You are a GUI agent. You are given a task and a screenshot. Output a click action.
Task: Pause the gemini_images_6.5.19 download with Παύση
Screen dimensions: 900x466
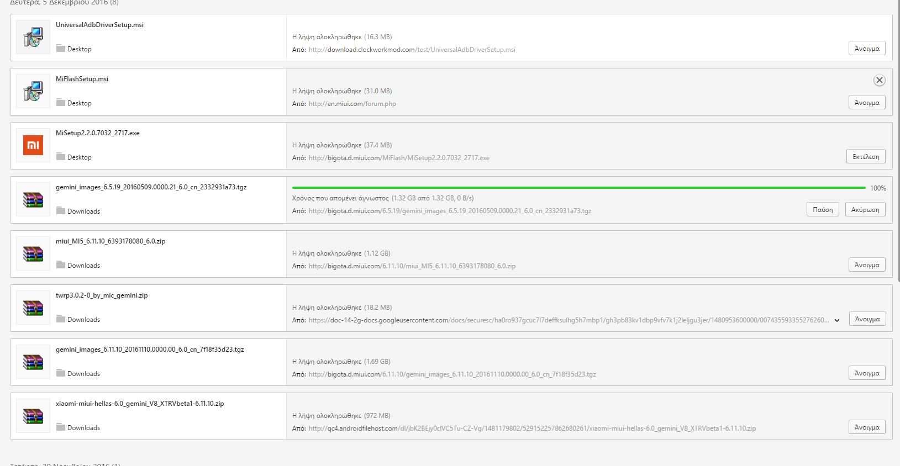point(823,210)
